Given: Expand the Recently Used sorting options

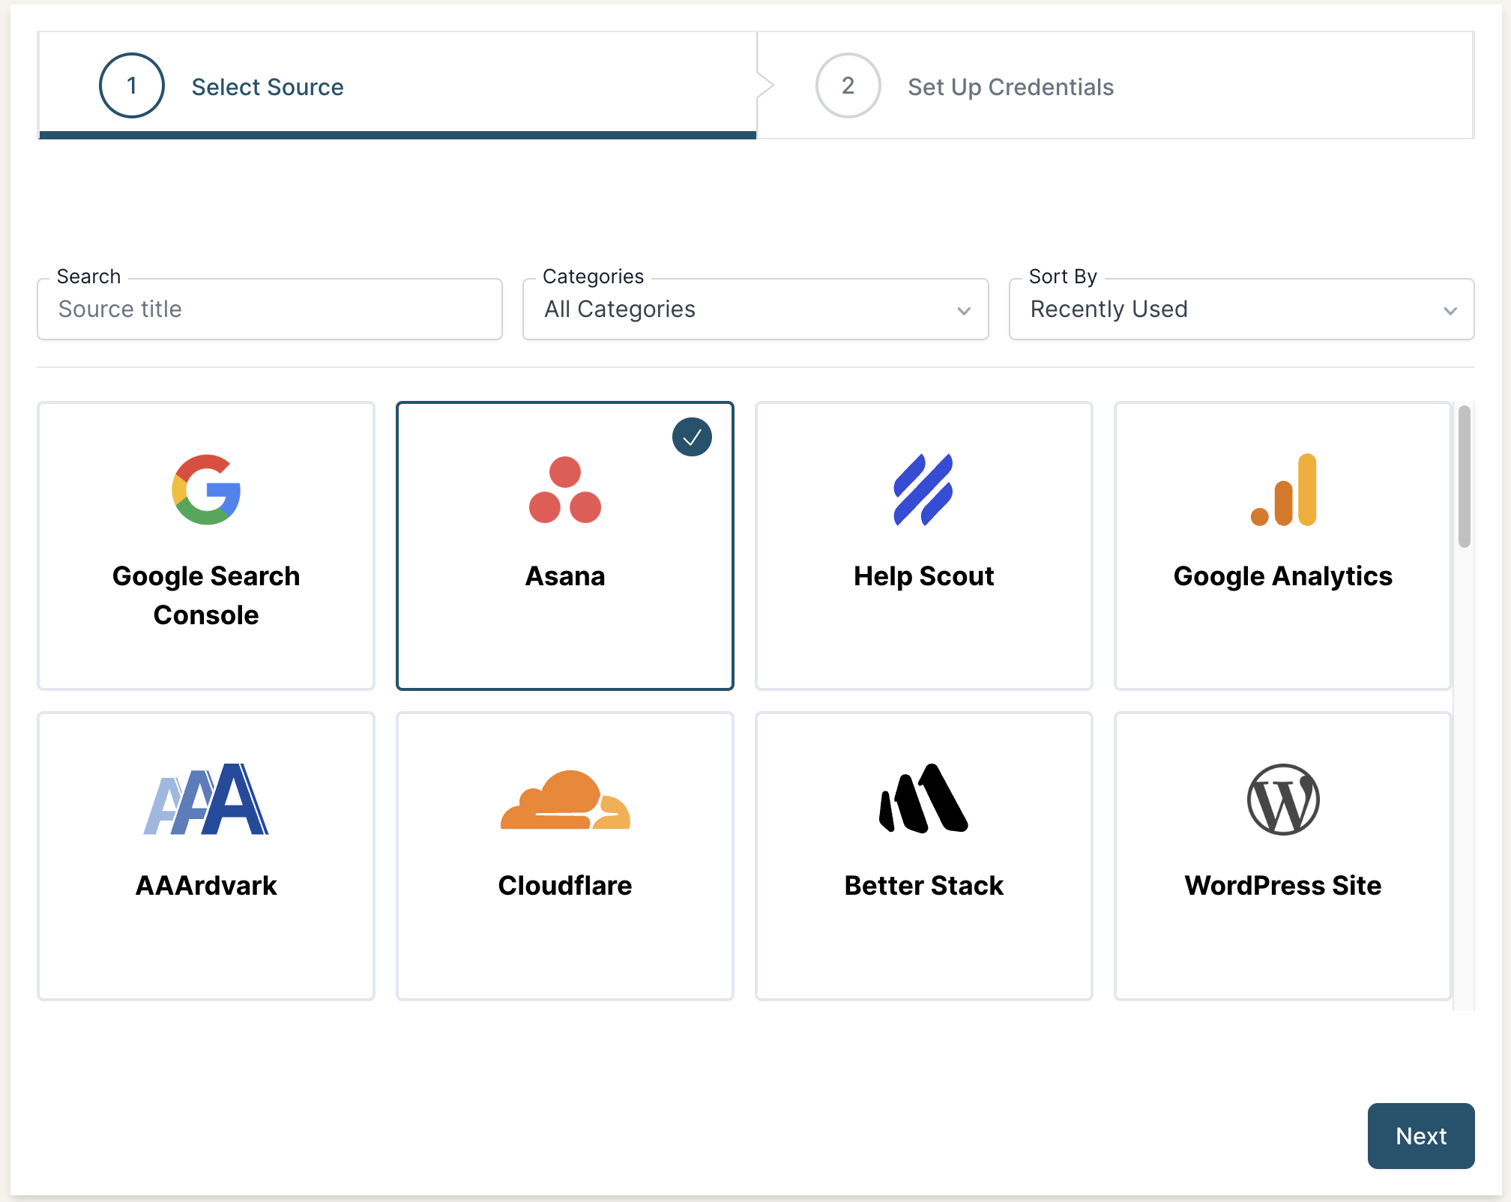Looking at the screenshot, I should pos(1240,309).
